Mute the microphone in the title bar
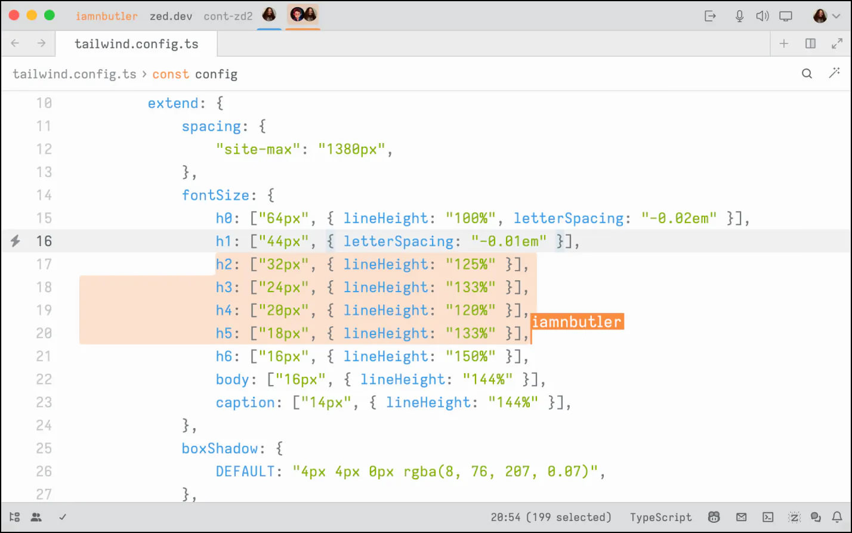852x533 pixels. click(739, 16)
